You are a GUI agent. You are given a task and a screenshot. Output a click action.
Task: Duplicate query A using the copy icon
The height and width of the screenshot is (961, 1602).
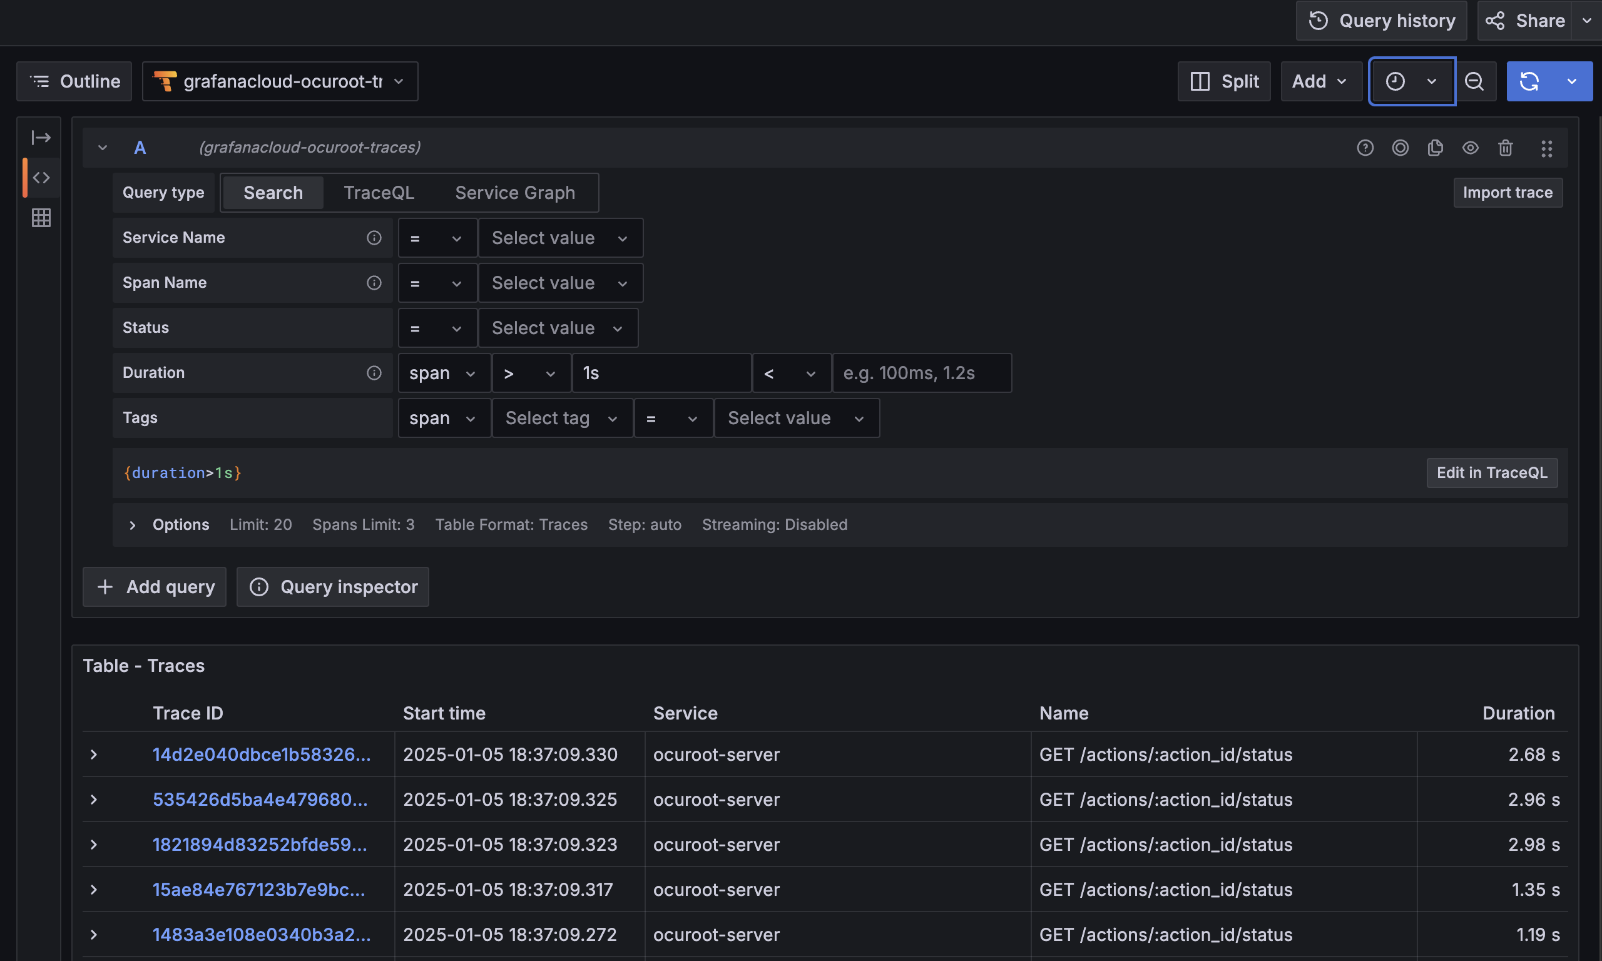[x=1435, y=148]
